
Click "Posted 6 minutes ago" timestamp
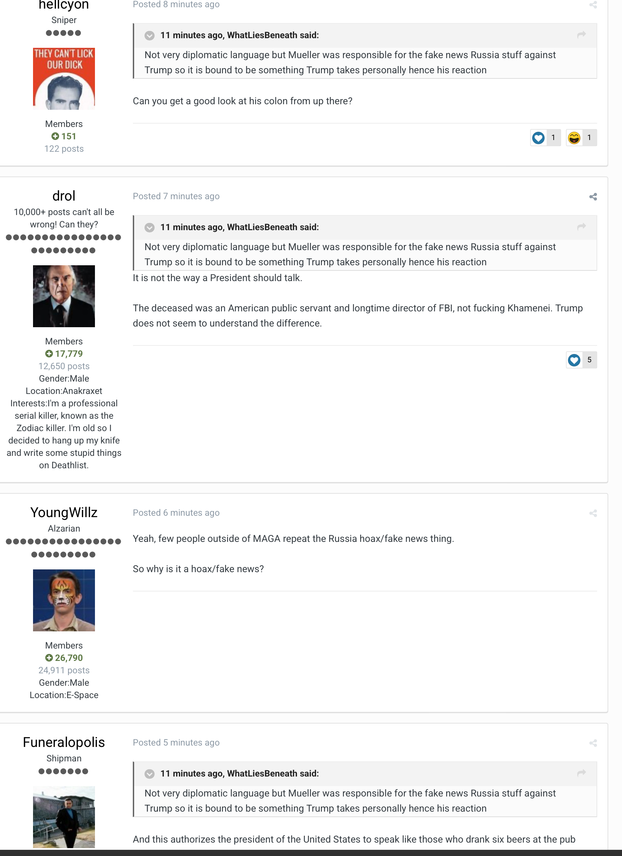point(176,513)
